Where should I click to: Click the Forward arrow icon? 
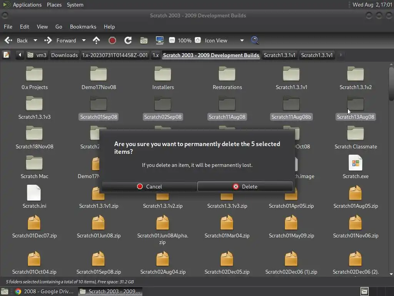click(x=48, y=40)
